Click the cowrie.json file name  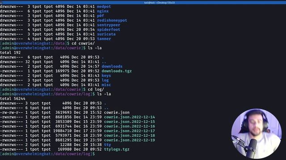pos(117,112)
